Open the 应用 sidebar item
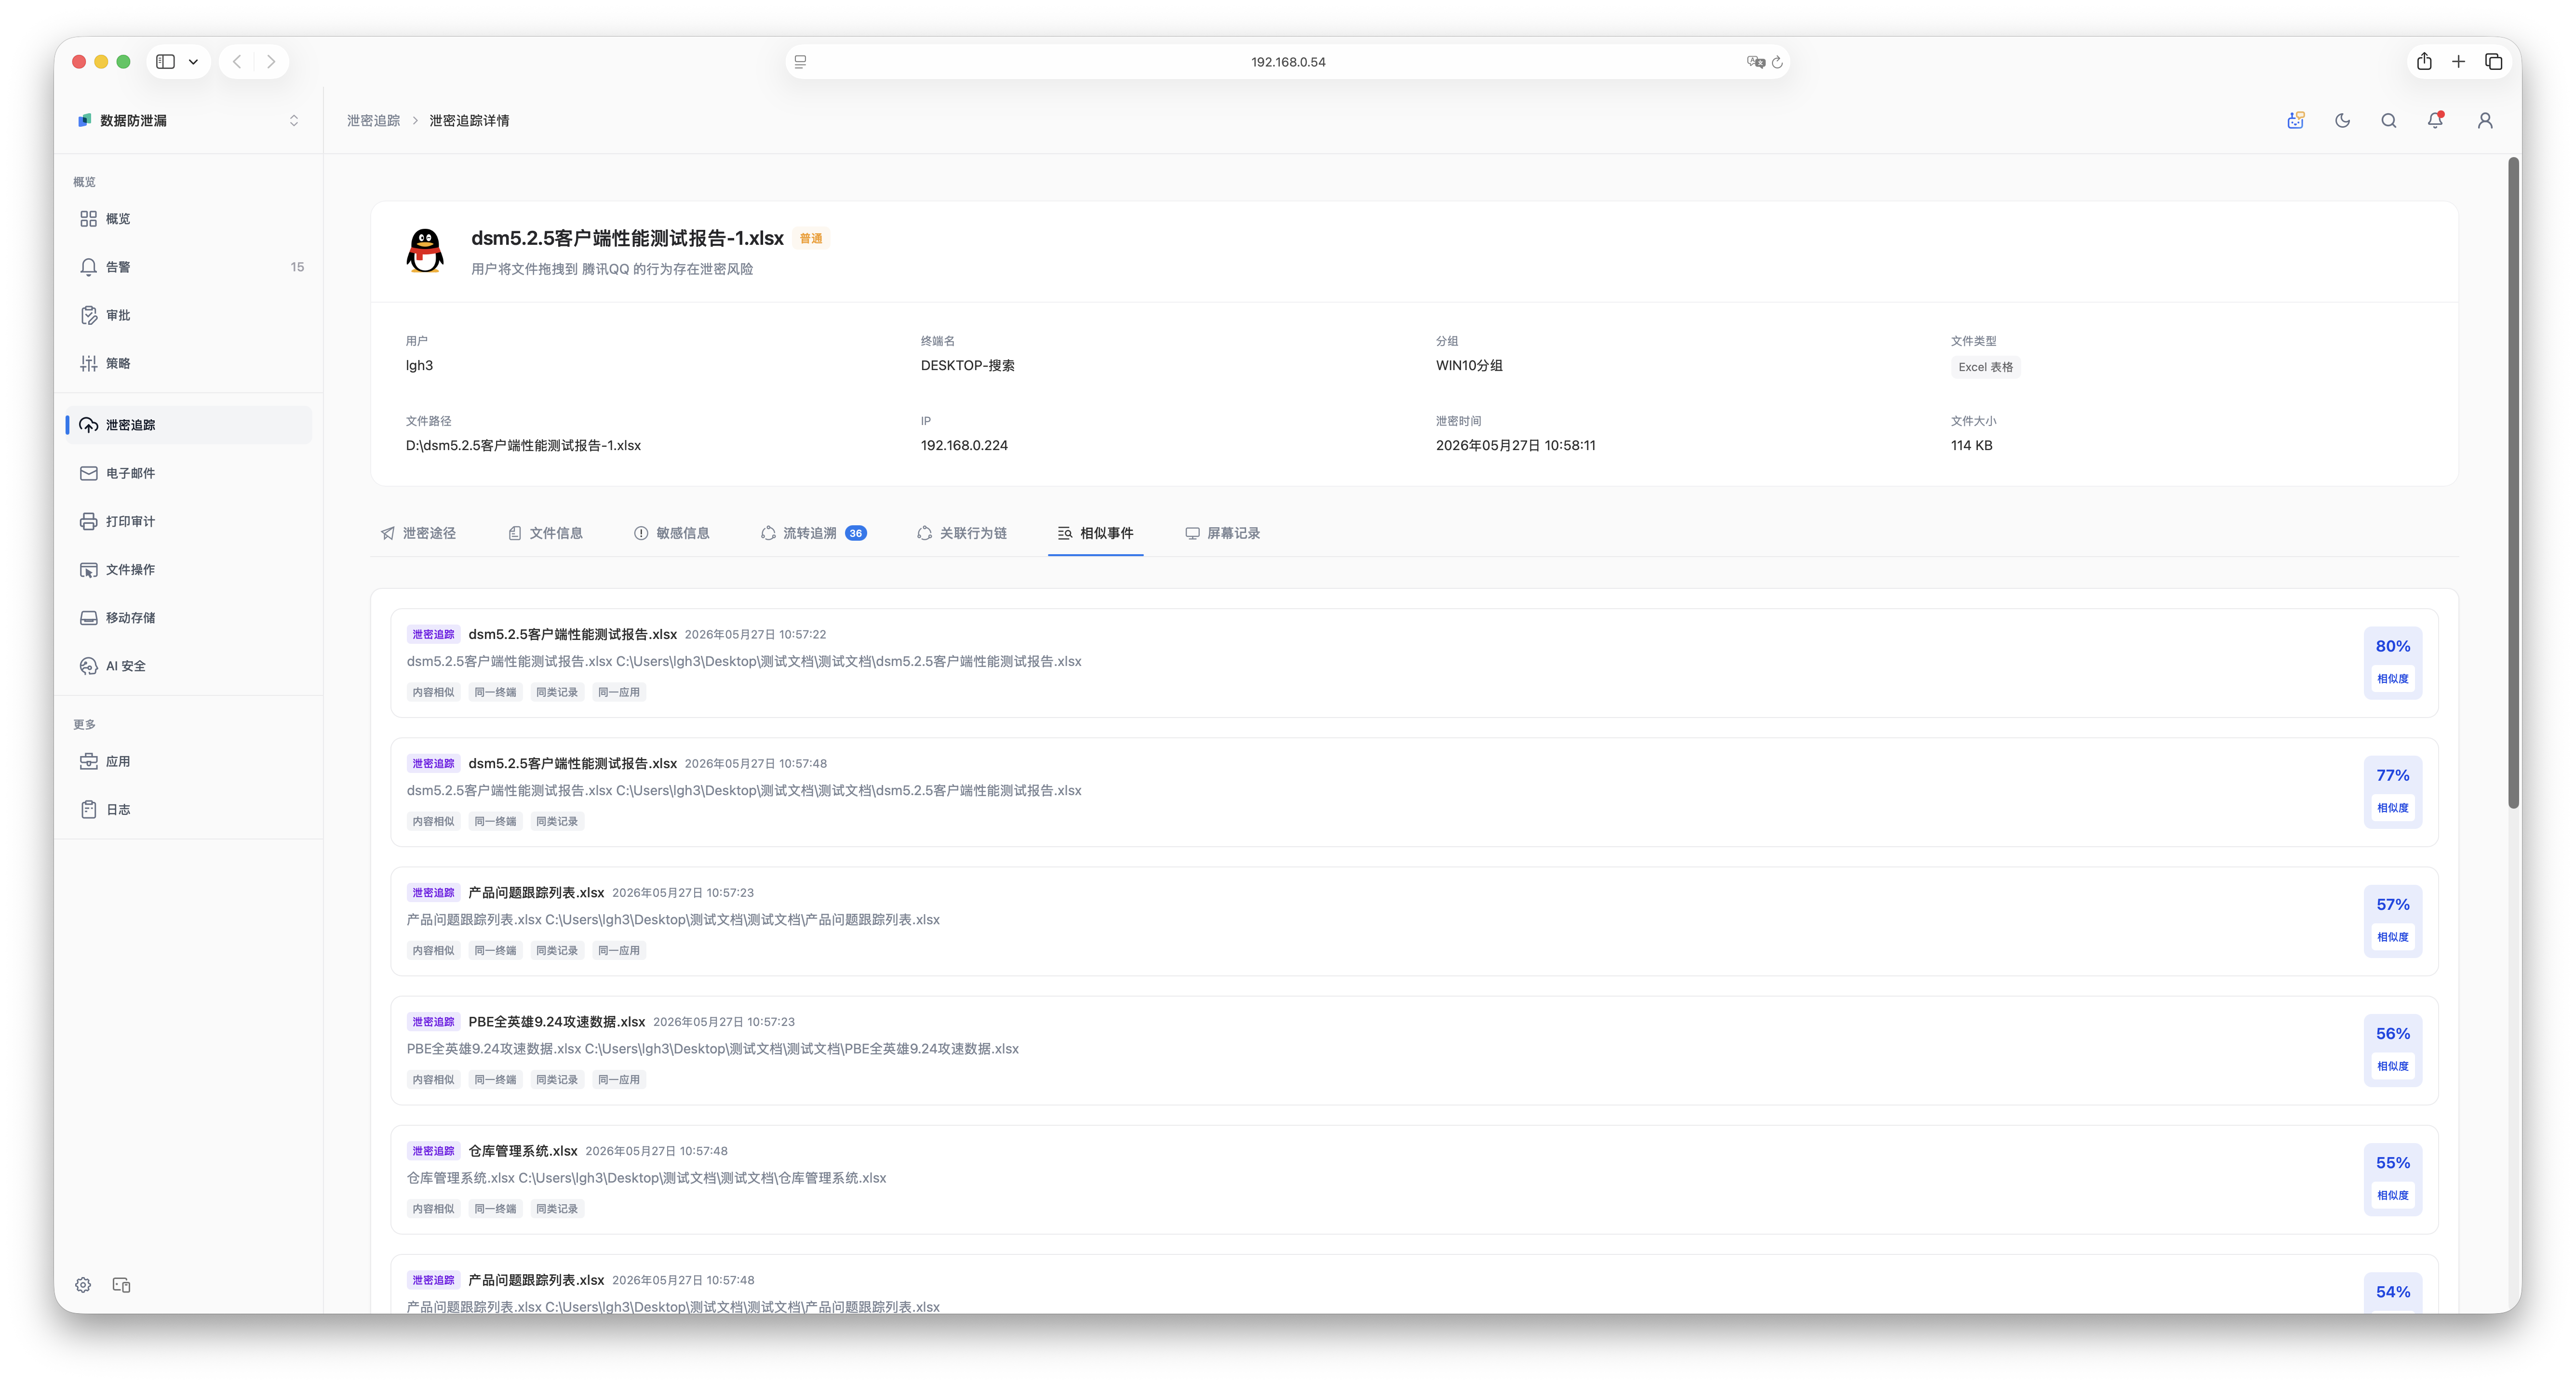The image size is (2576, 1385). (x=188, y=761)
